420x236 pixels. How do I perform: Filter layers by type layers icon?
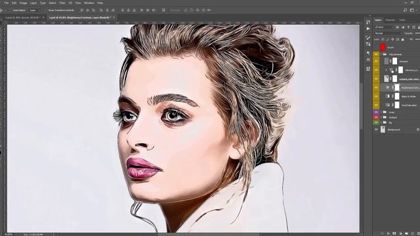(x=408, y=27)
